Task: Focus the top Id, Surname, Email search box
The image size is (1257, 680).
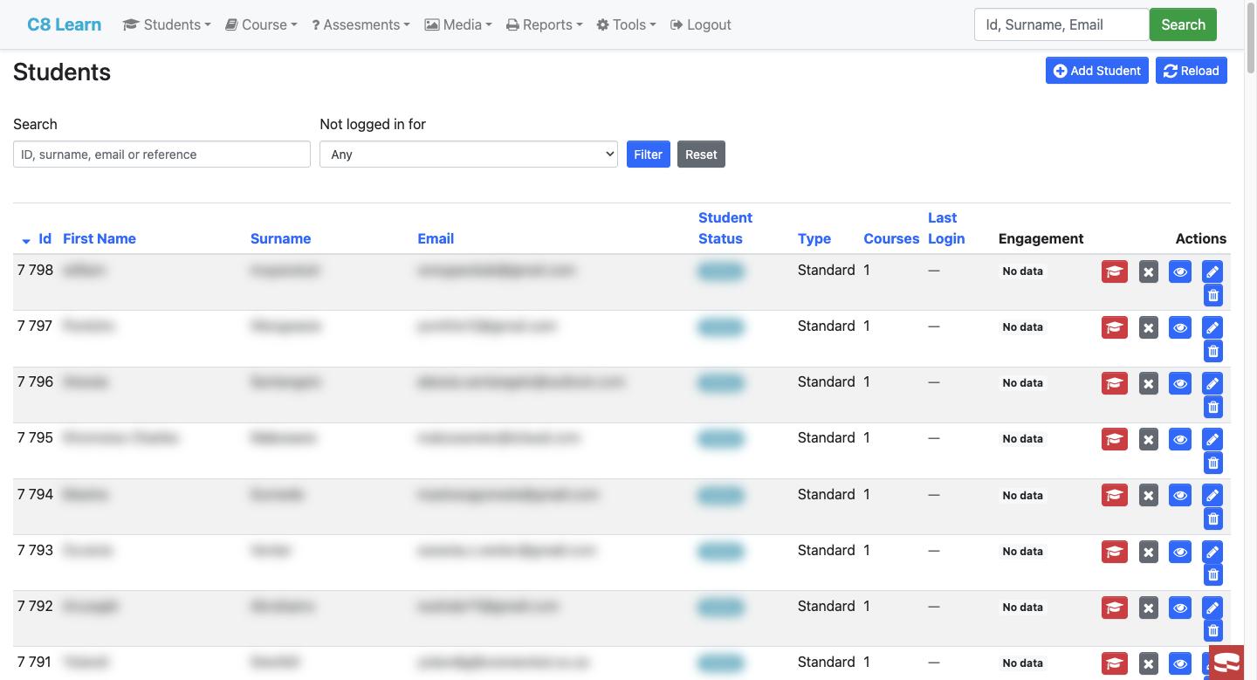Action: coord(1061,24)
